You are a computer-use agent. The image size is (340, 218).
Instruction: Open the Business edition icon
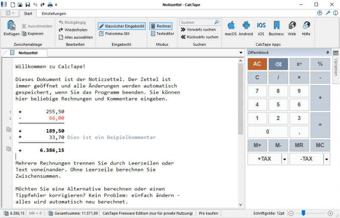[x=276, y=26]
